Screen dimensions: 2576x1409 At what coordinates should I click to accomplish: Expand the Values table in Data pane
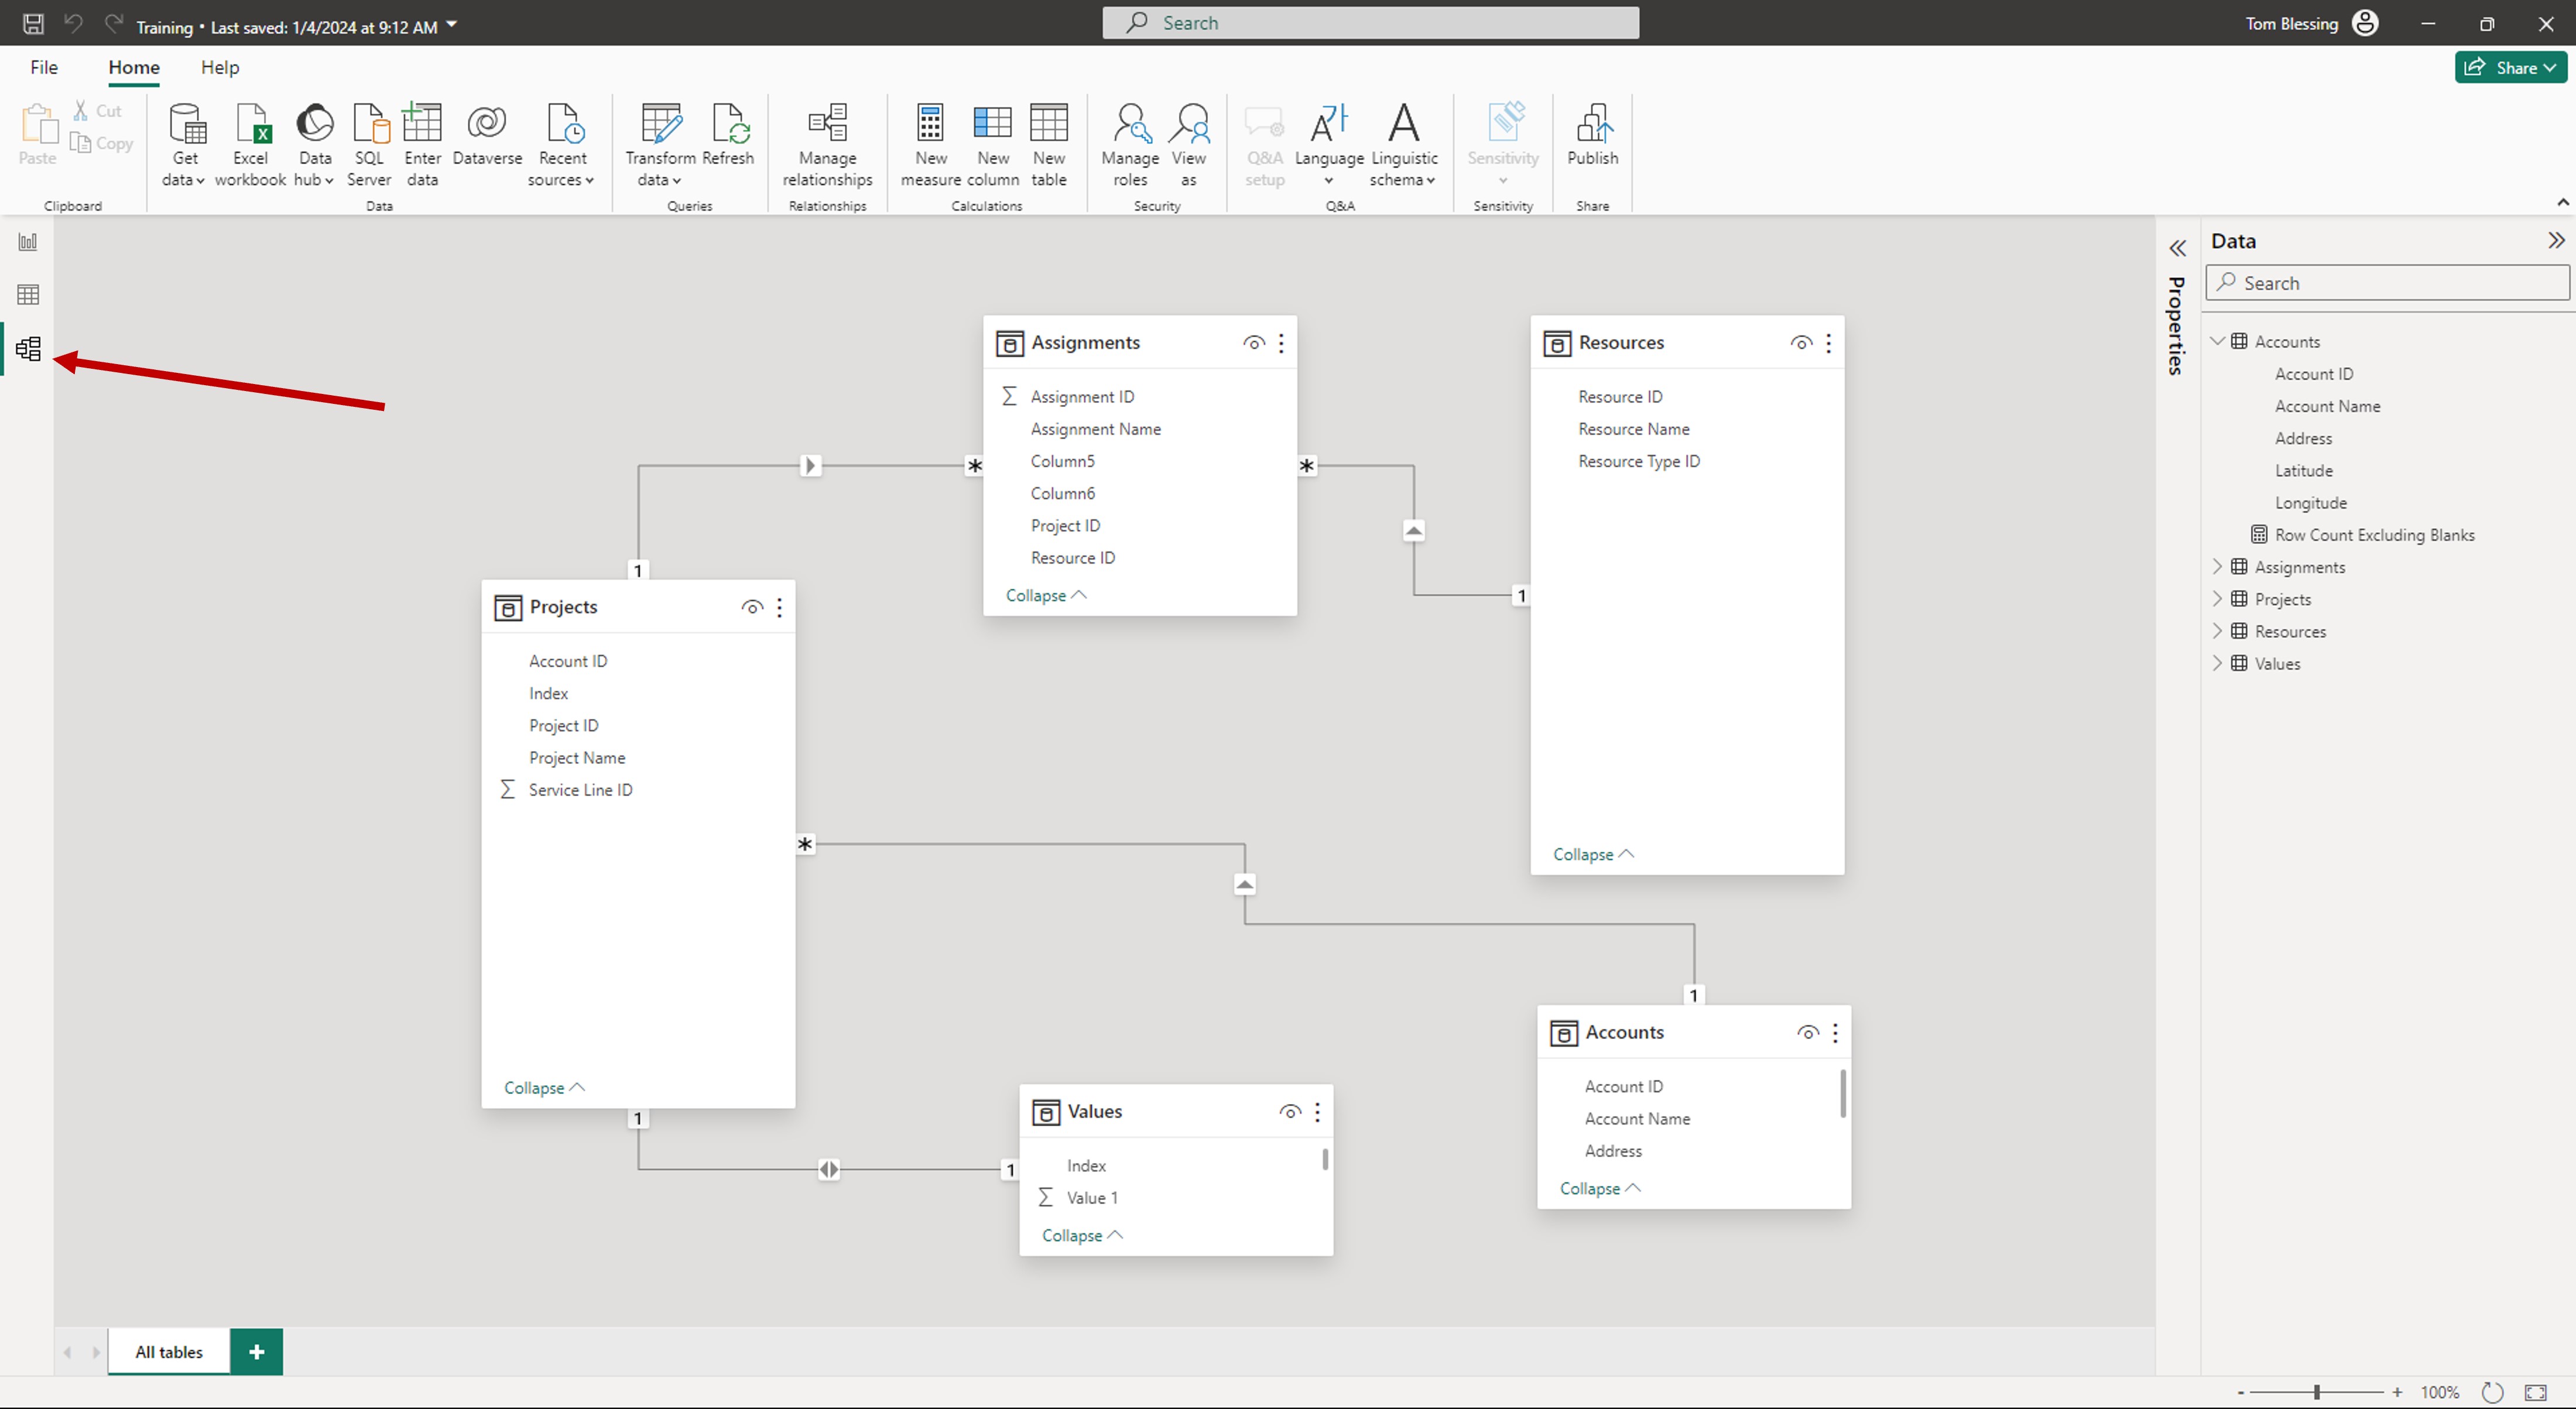[2218, 663]
